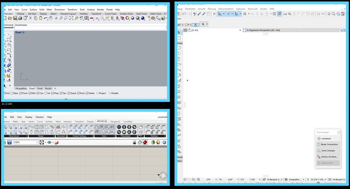The width and height of the screenshot is (350, 189).
Task: Switch to Perspektive viewport tab
Action: (x=21, y=89)
